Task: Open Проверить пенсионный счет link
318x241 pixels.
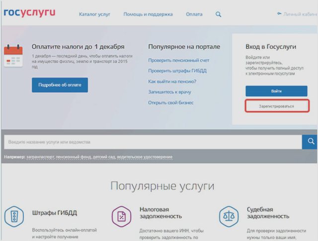Action: pos(179,60)
